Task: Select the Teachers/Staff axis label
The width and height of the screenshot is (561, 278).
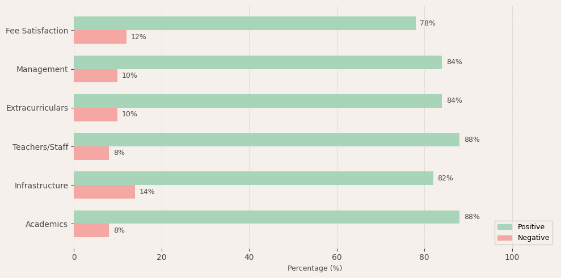Action: 40,147
